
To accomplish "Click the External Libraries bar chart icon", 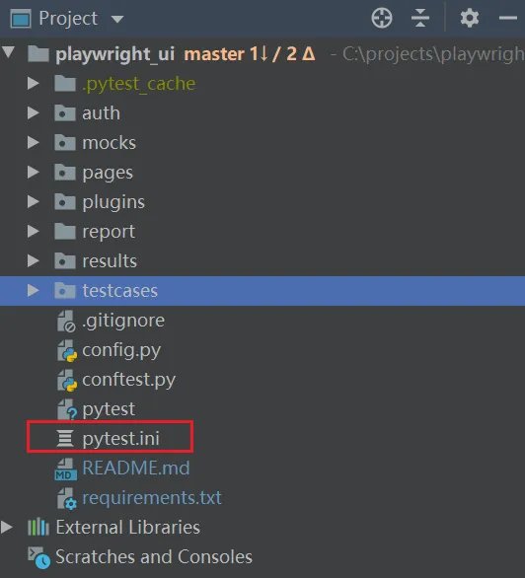I will point(38,527).
